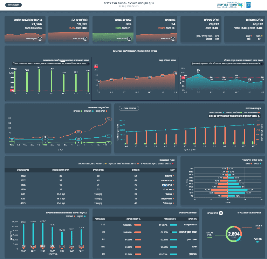Toggle 'נפטרים' legend in severe patients chart

[78, 111]
